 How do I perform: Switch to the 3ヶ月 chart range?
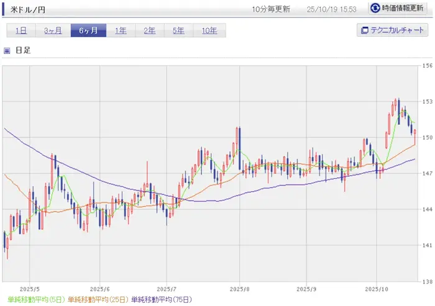(52, 30)
